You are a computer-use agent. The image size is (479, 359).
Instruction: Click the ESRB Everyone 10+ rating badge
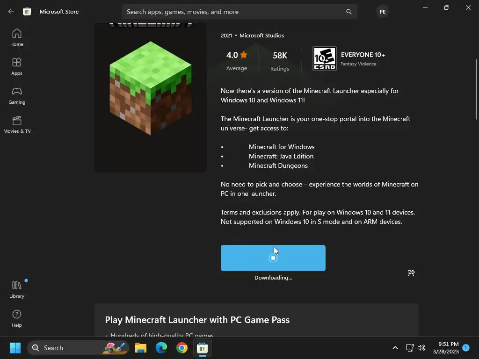[325, 58]
